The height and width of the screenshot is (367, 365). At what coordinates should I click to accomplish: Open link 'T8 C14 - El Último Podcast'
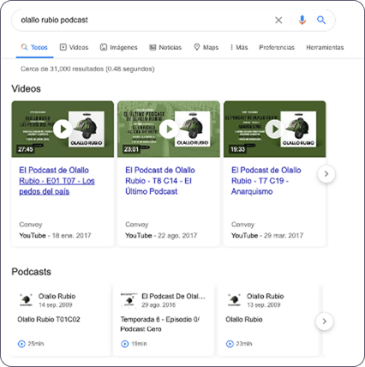[x=160, y=181]
